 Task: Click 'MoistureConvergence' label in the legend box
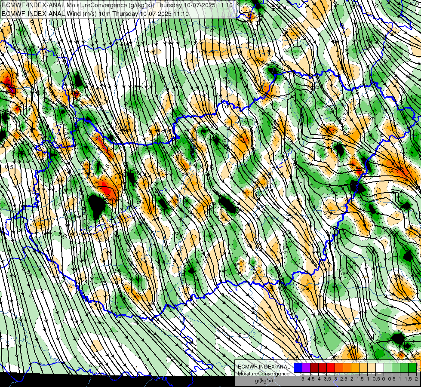point(264,374)
